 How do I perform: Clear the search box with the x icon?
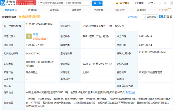91,3
